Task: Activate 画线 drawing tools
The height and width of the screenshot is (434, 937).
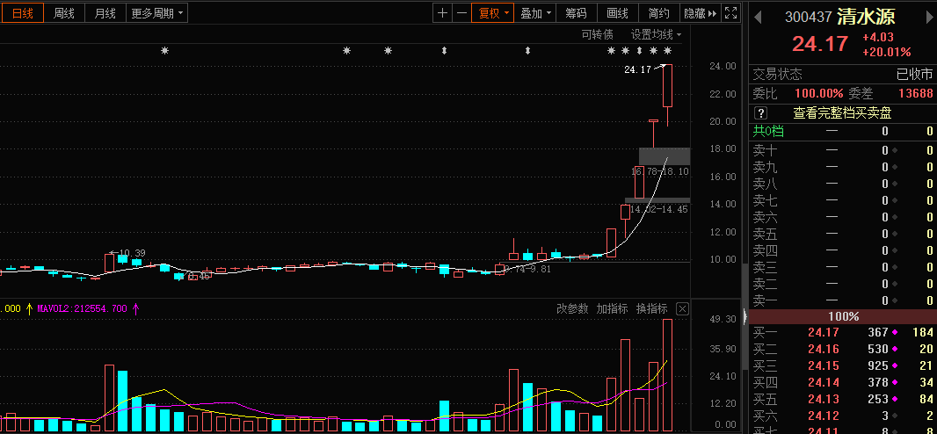Action: coord(617,13)
